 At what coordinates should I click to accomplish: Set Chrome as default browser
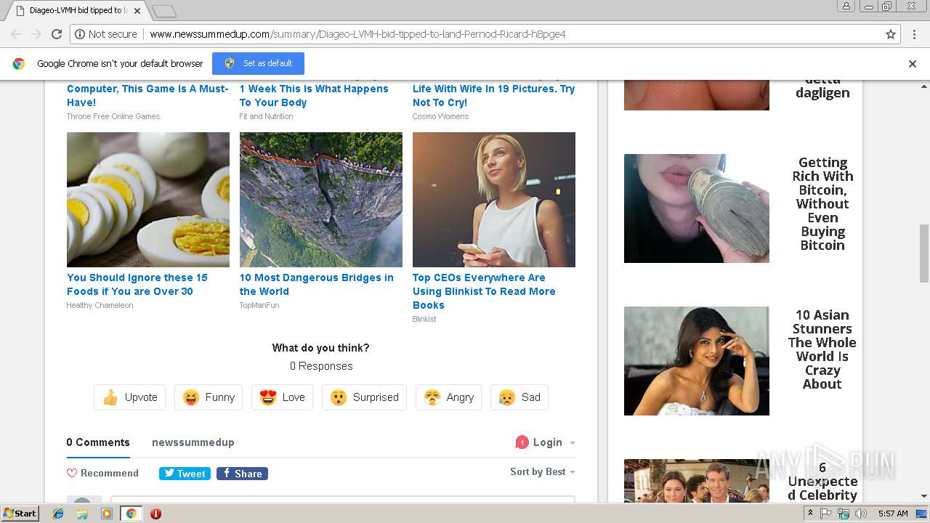(x=258, y=63)
